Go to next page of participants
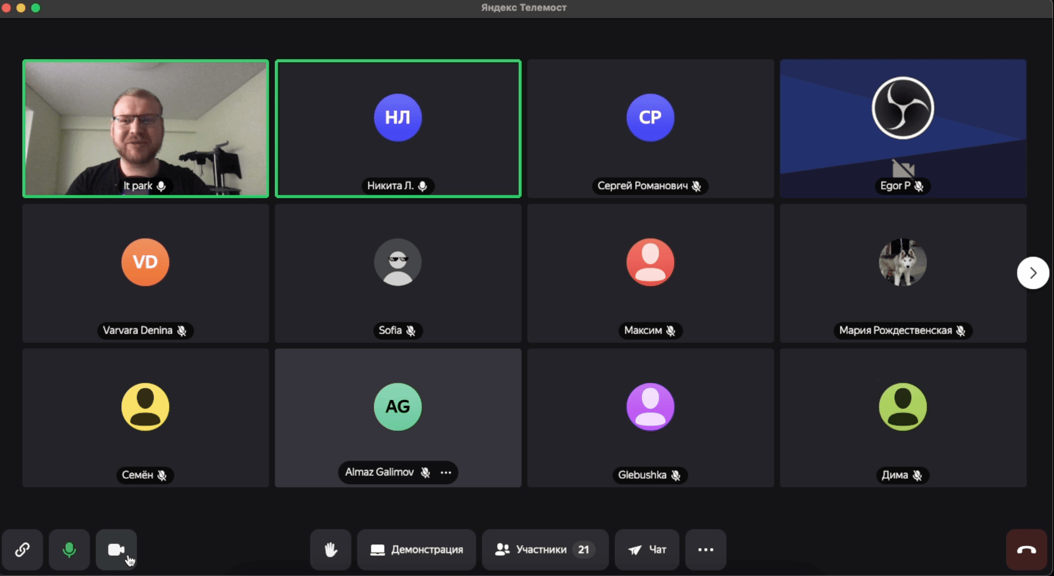 [x=1033, y=273]
